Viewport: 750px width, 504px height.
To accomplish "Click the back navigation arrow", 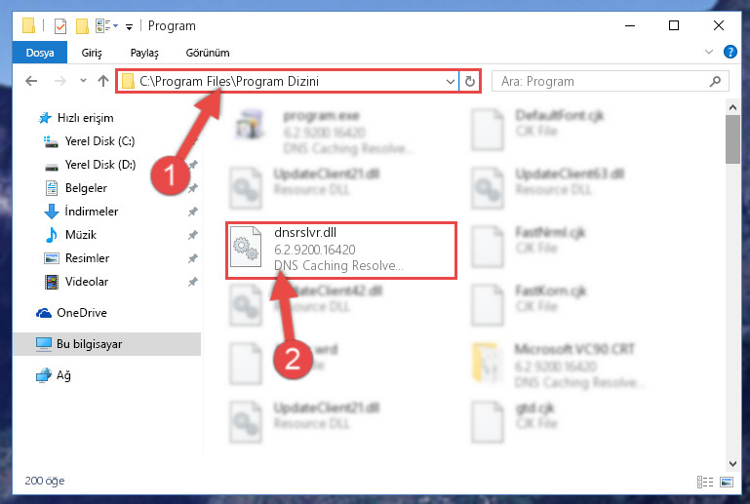I will pyautogui.click(x=31, y=81).
